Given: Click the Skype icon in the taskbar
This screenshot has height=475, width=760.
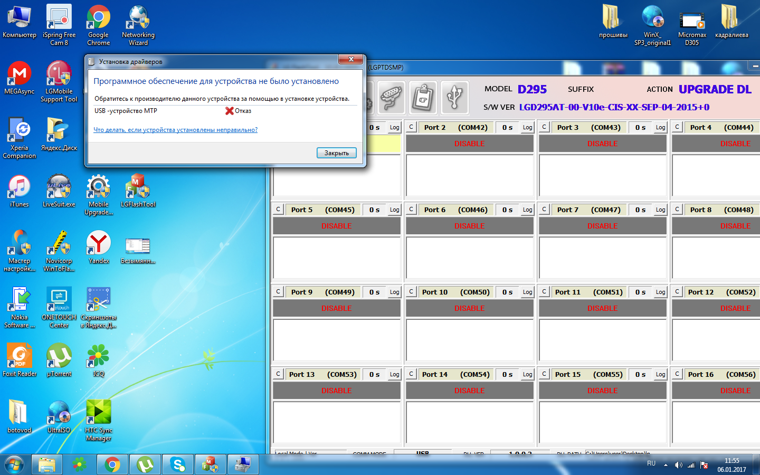Looking at the screenshot, I should (178, 464).
